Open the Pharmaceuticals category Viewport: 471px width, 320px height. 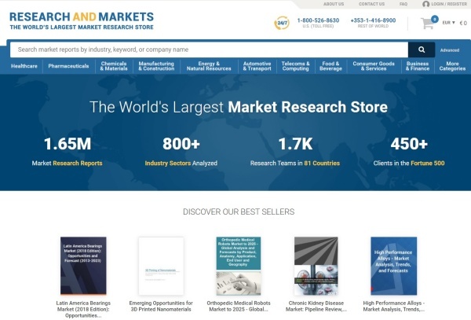(x=68, y=66)
